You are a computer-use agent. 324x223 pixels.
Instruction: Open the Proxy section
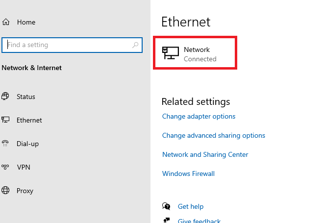click(x=25, y=191)
